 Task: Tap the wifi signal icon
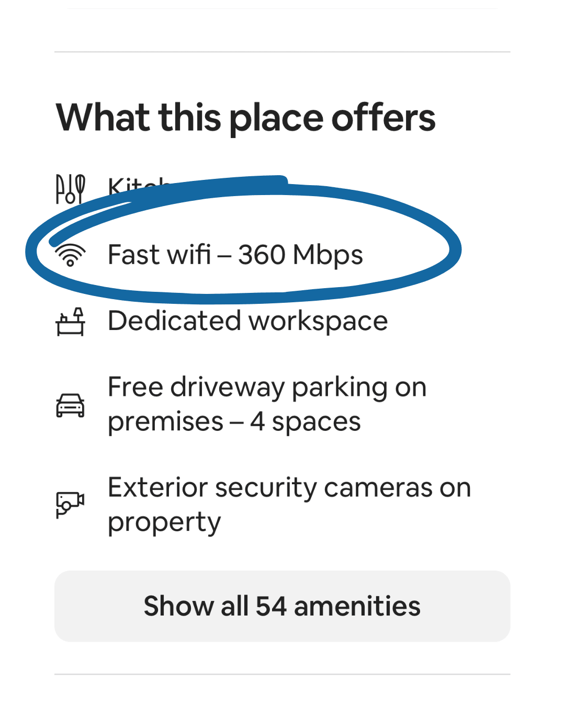click(x=70, y=255)
